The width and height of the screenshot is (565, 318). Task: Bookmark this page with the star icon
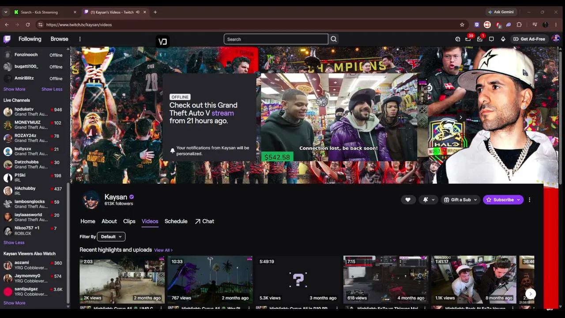pyautogui.click(x=462, y=25)
